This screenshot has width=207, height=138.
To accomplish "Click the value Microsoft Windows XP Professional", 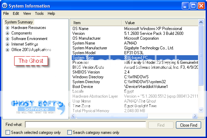I will pos(153,29).
